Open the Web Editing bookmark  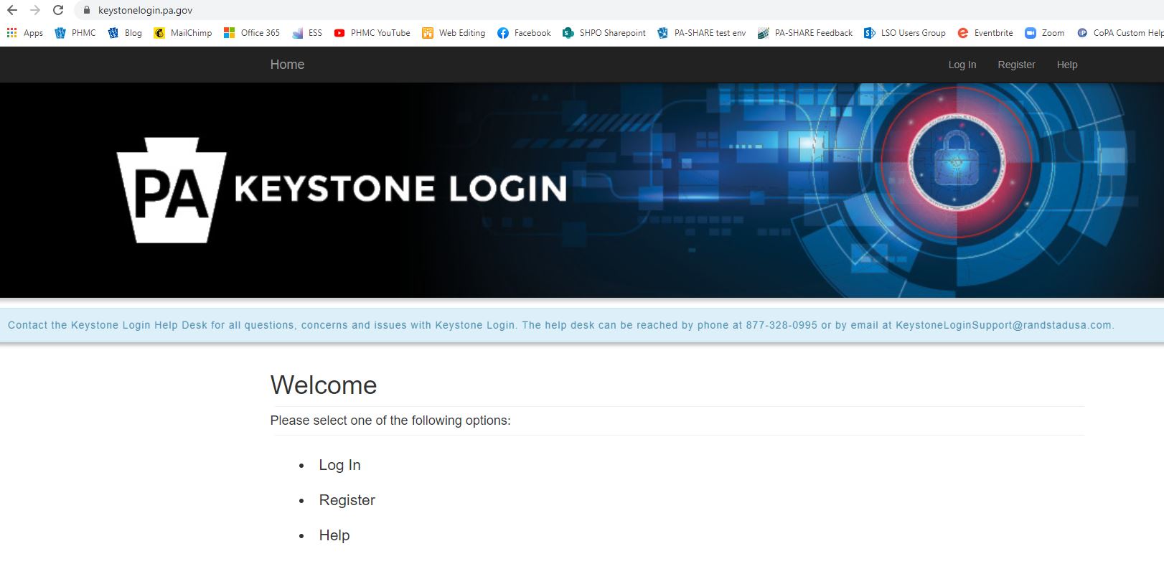point(454,33)
